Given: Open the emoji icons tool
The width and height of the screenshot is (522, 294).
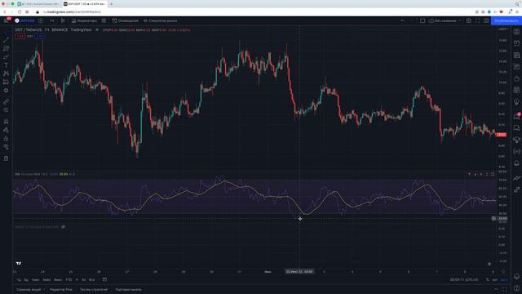Looking at the screenshot, I should (6, 91).
